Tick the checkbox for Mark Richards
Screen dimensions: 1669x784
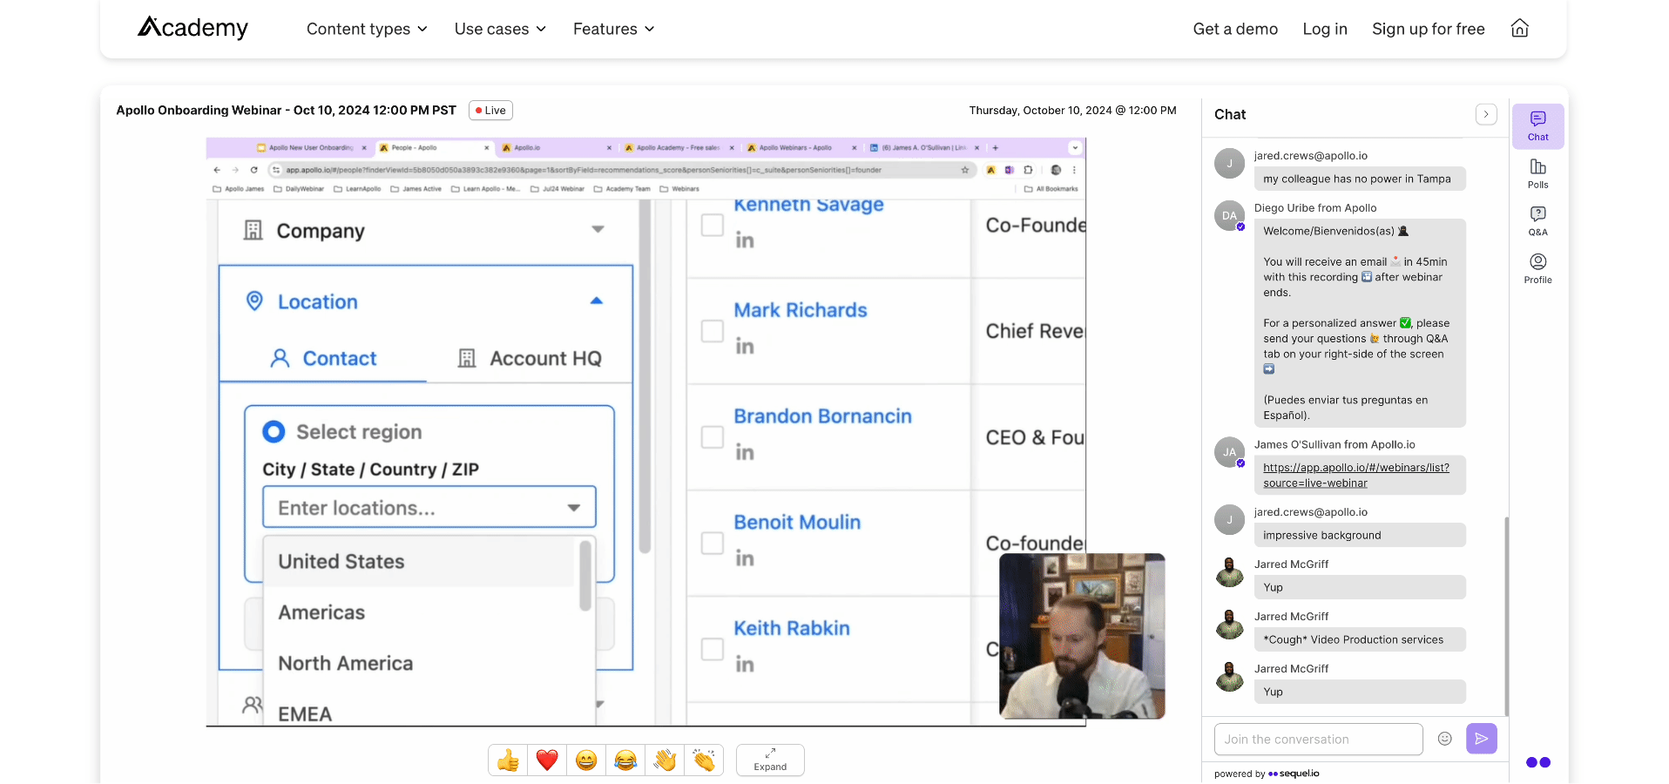pyautogui.click(x=713, y=331)
